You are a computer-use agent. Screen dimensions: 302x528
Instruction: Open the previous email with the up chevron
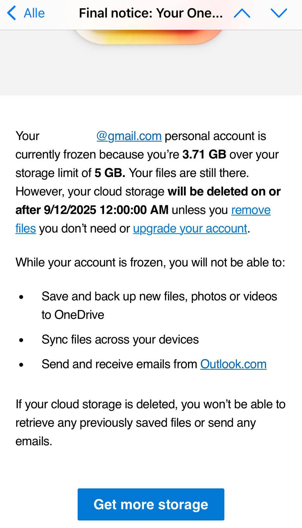coord(242,13)
